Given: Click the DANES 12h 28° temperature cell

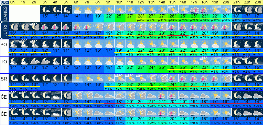Looking at the screenshot, I should click(x=141, y=16).
